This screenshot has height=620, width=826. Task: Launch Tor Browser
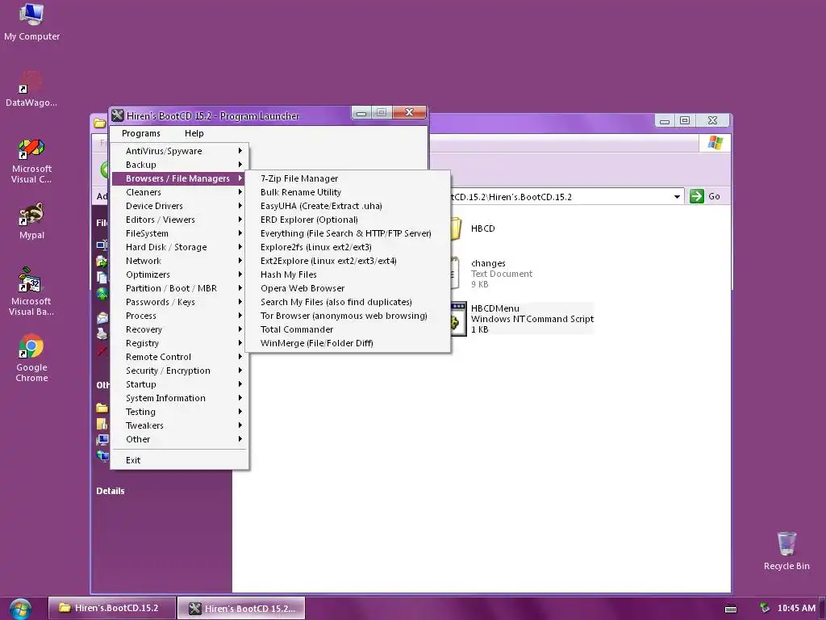tap(348, 316)
